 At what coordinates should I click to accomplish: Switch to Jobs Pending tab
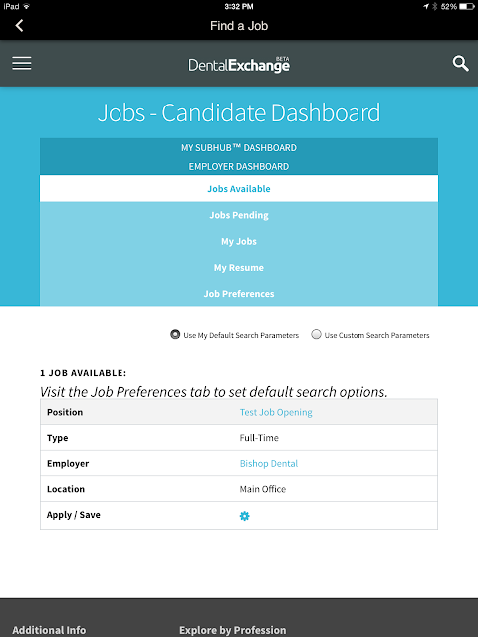pos(239,215)
